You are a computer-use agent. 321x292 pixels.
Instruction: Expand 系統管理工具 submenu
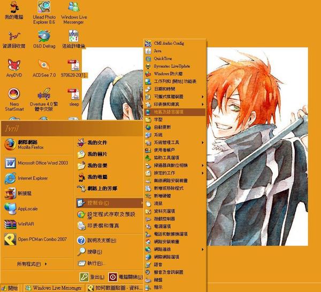click(175, 143)
